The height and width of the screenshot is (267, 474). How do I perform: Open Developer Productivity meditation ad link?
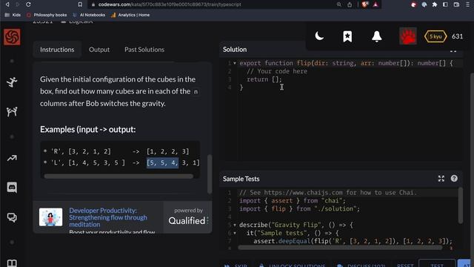point(108,217)
